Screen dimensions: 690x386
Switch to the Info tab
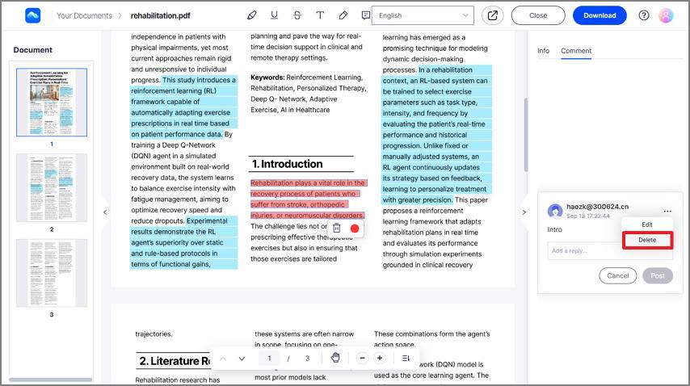(x=543, y=51)
